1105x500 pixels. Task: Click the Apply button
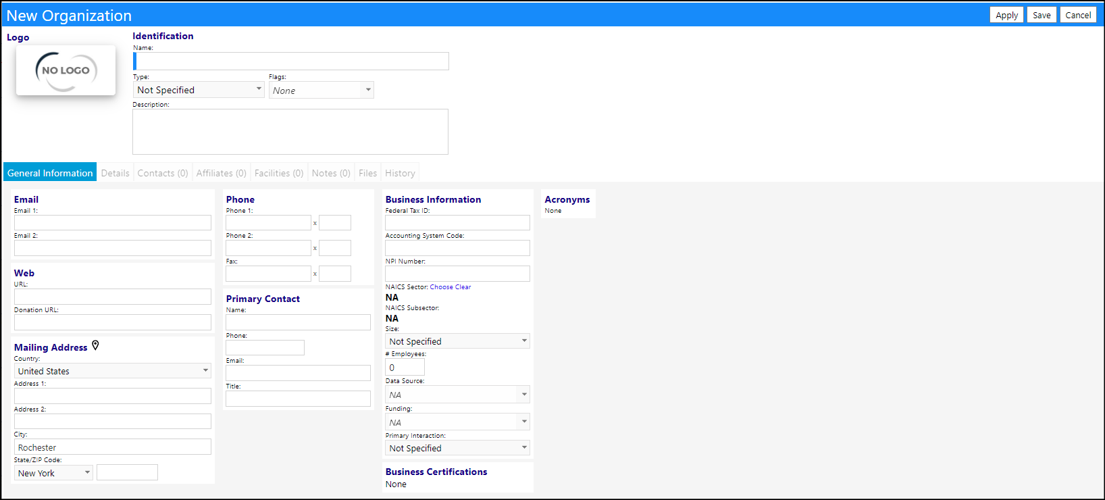1006,15
